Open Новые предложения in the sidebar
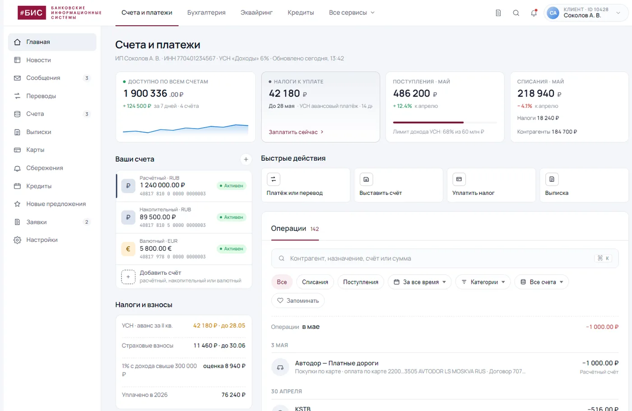Image resolution: width=632 pixels, height=411 pixels. [x=52, y=204]
